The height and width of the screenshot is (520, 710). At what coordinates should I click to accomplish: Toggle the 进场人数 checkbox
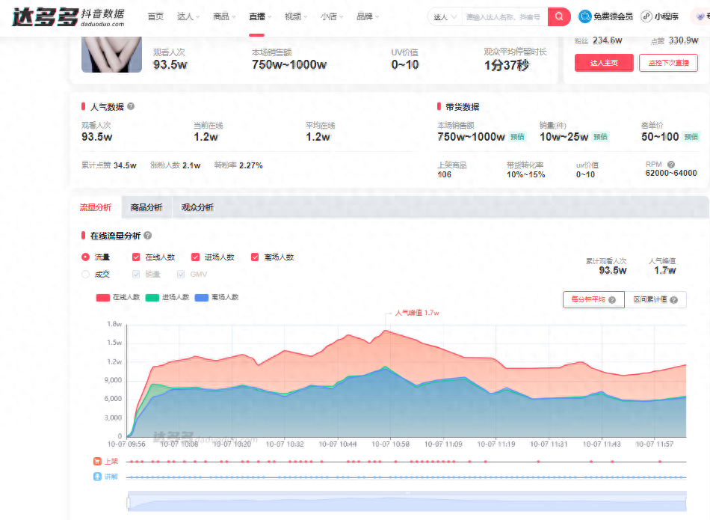(196, 257)
